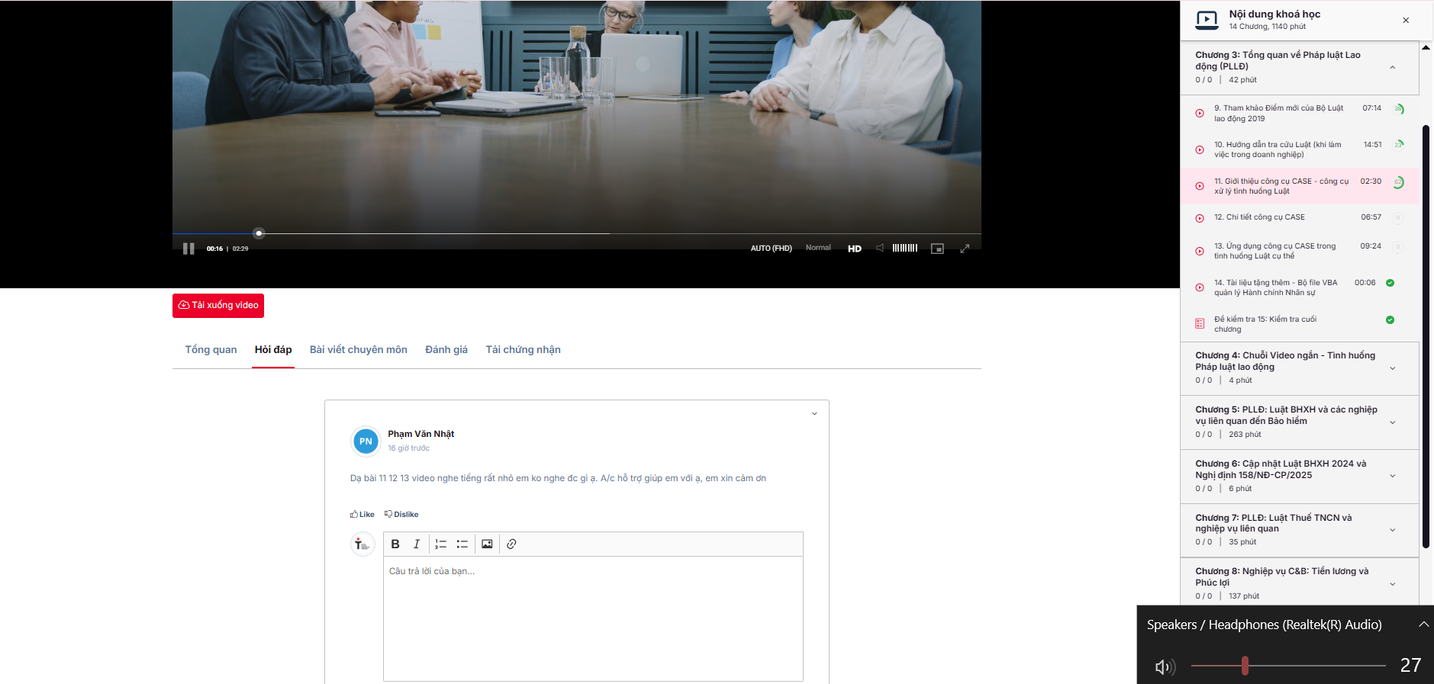Click the play icon for lesson 13

[1200, 251]
